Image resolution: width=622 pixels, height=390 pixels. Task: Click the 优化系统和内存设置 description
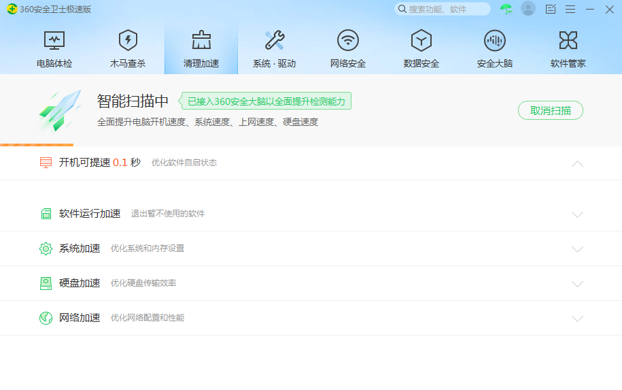148,248
